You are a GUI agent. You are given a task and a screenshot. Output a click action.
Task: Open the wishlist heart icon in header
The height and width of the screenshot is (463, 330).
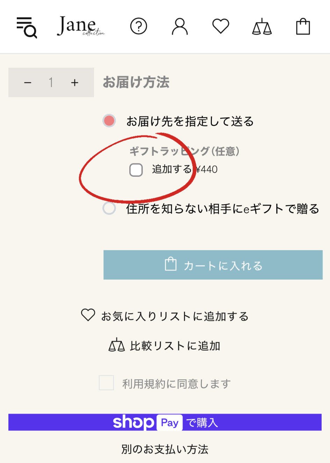tap(221, 26)
